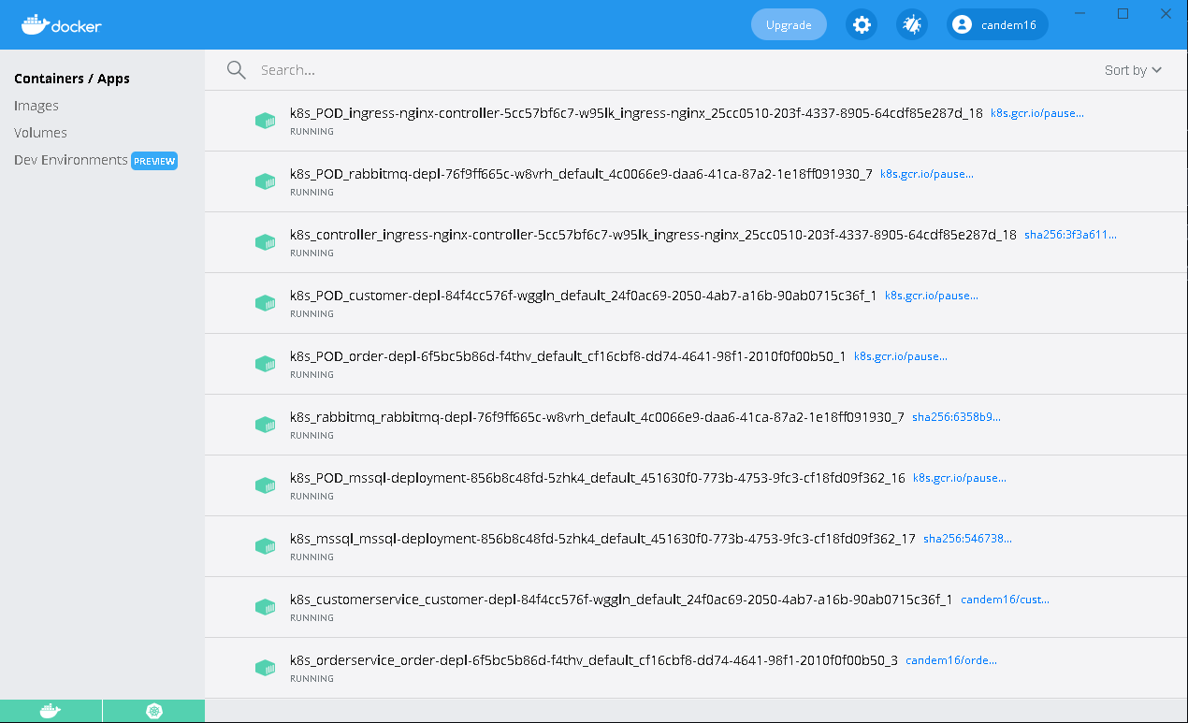The height and width of the screenshot is (723, 1188).
Task: Click the search magnifier icon
Action: 237,70
